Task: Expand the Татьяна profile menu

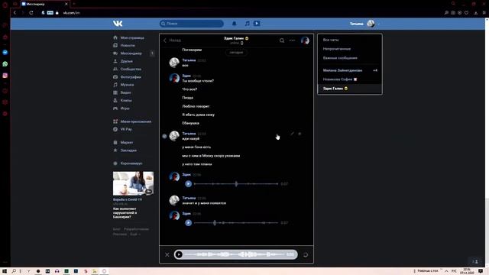Action: [364, 24]
